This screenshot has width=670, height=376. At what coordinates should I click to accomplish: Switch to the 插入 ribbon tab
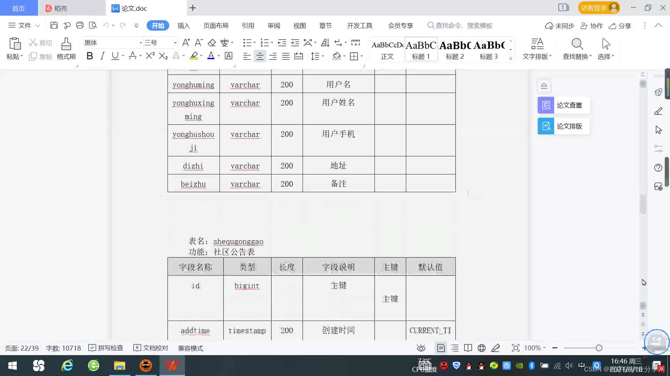[184, 25]
